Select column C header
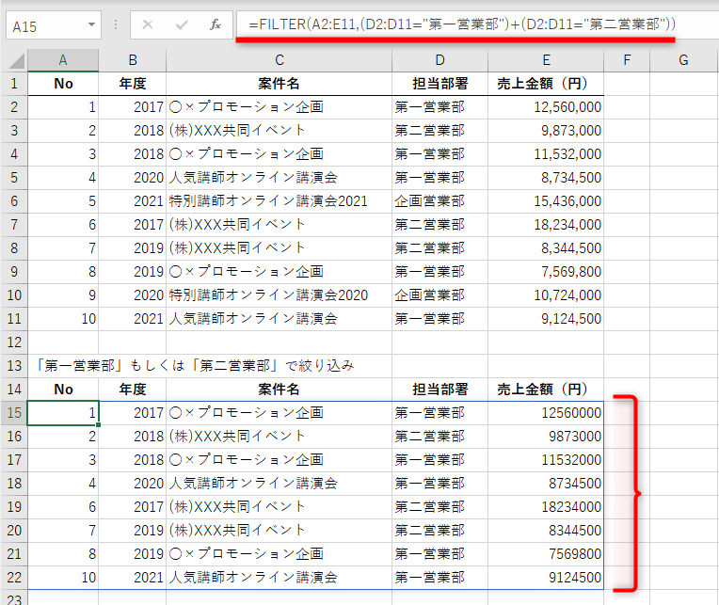 pos(280,60)
